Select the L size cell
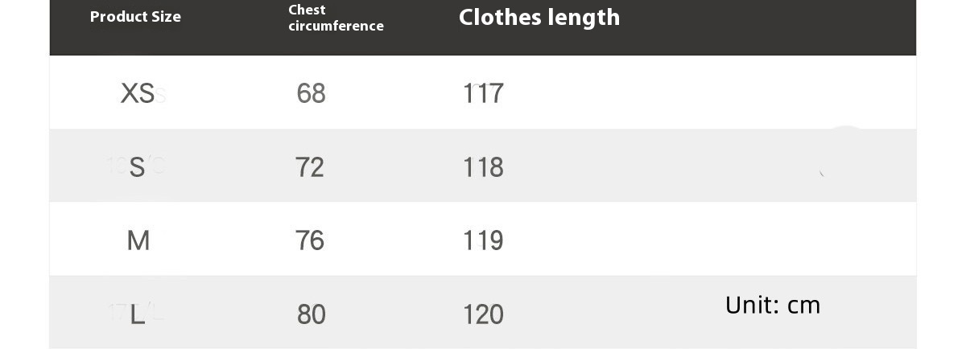966x349 pixels. [x=138, y=314]
